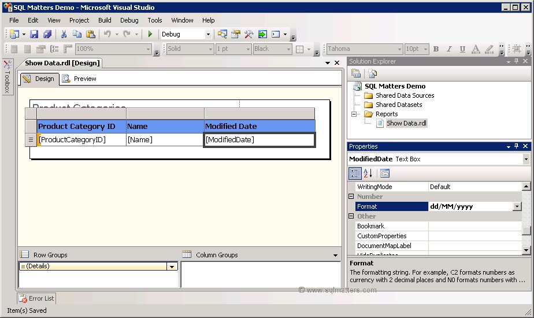
Task: Open the Black border color dropdown
Action: [289, 49]
